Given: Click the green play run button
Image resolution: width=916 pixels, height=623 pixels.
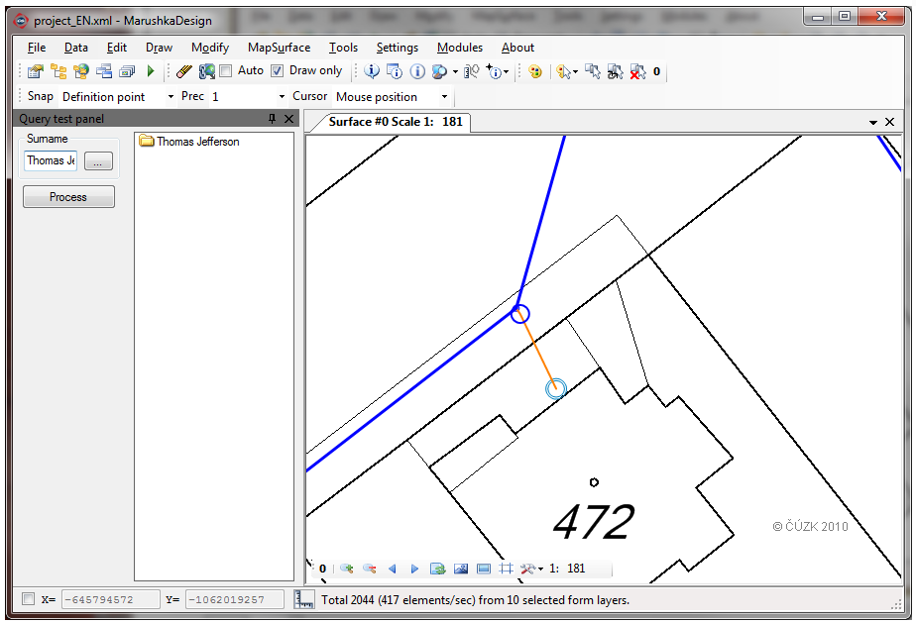Looking at the screenshot, I should 151,71.
